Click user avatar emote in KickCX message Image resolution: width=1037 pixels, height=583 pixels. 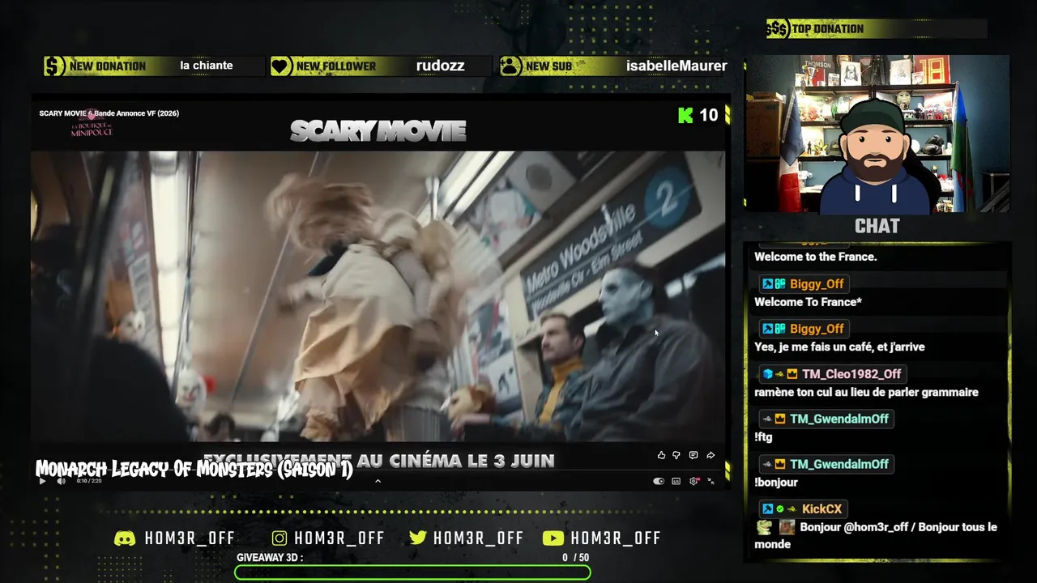787,527
